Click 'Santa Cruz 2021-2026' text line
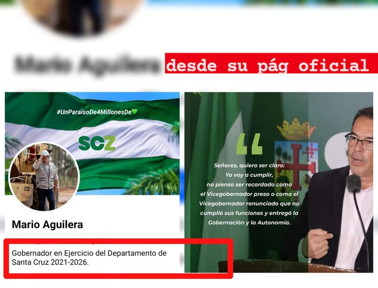The image size is (378, 288). point(50,263)
